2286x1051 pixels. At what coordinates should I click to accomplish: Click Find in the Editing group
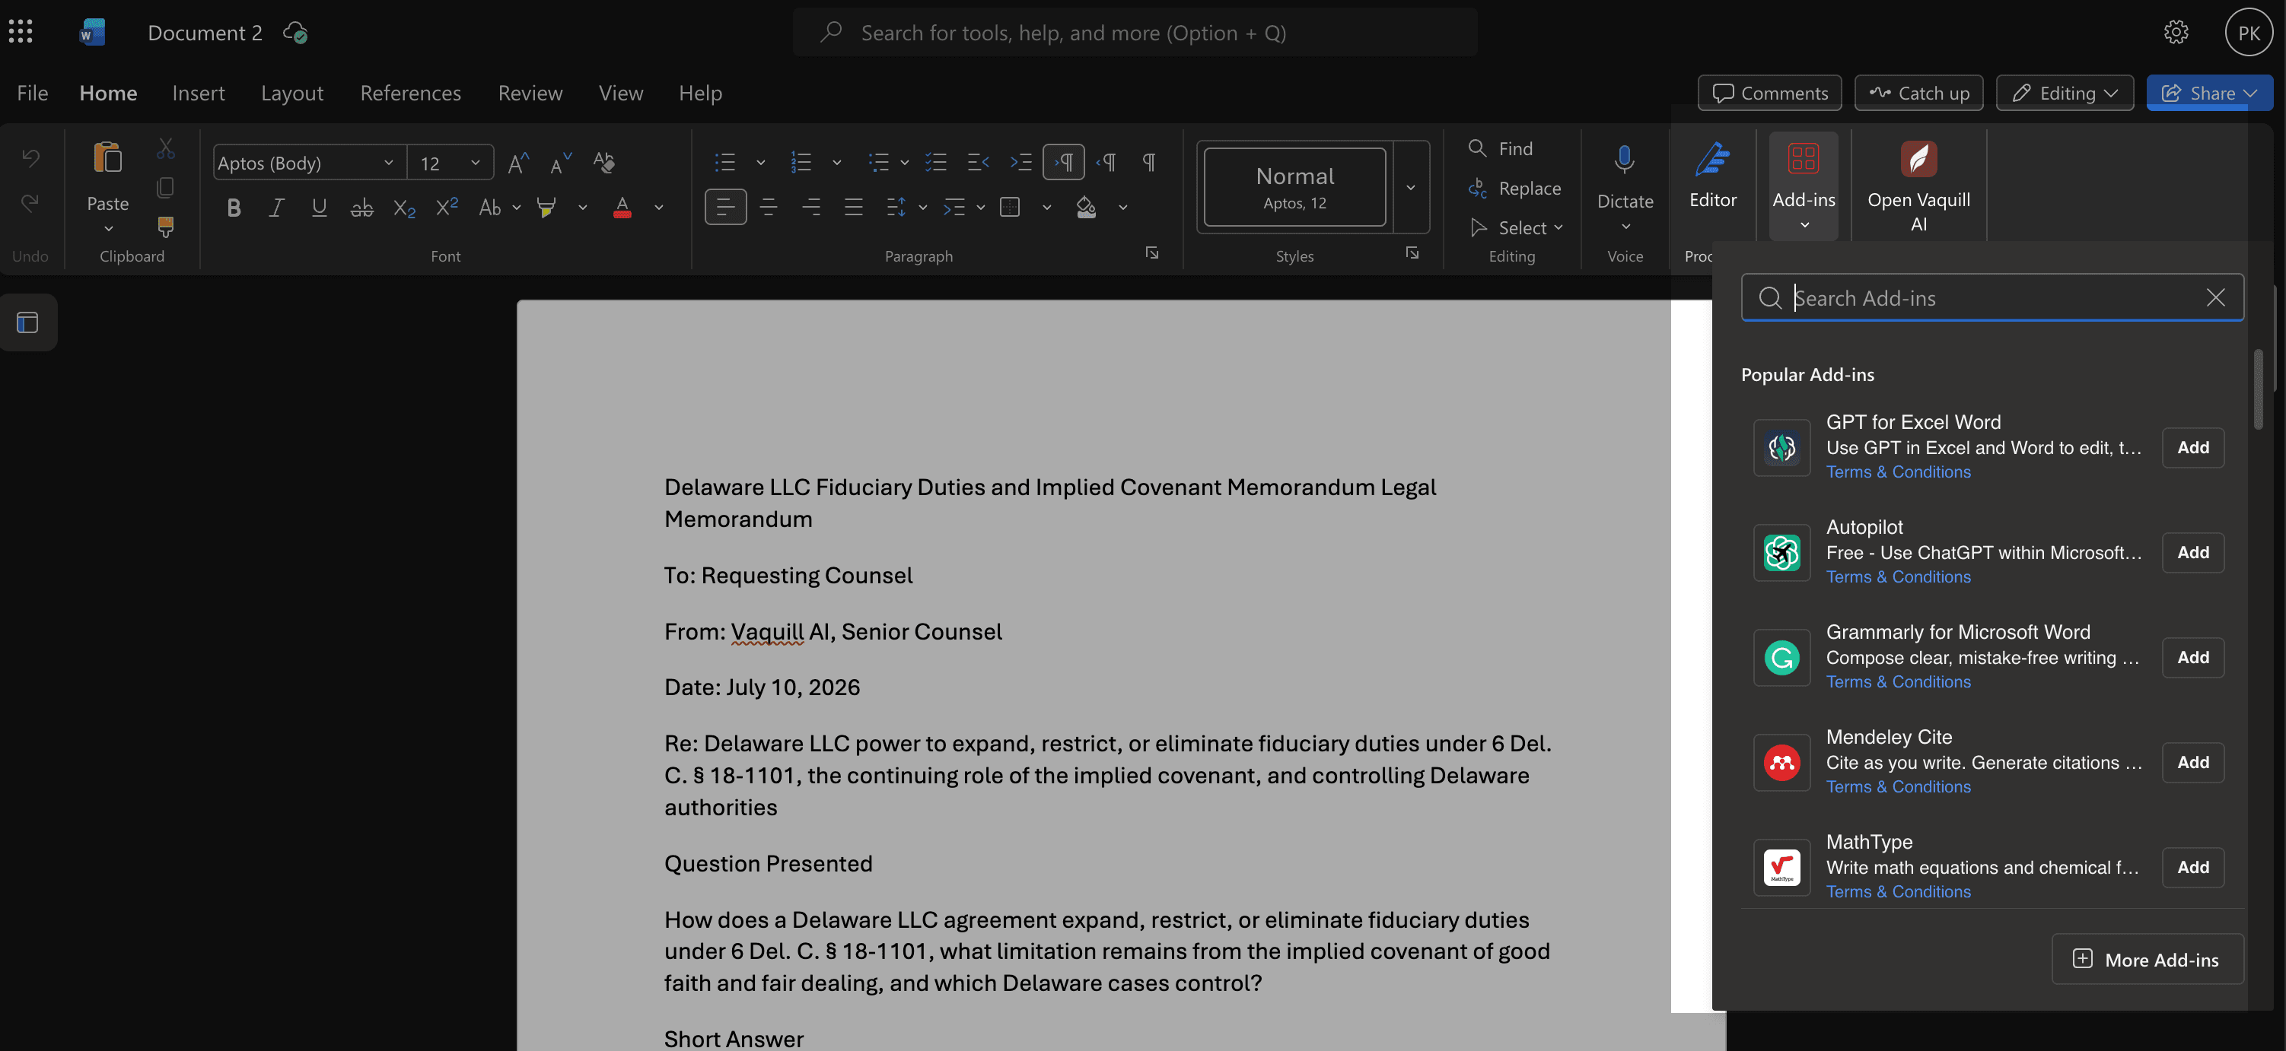click(1501, 148)
